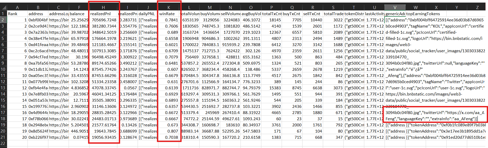
Task: Click the win rate cell 0.807
Action: tap(168, 131)
